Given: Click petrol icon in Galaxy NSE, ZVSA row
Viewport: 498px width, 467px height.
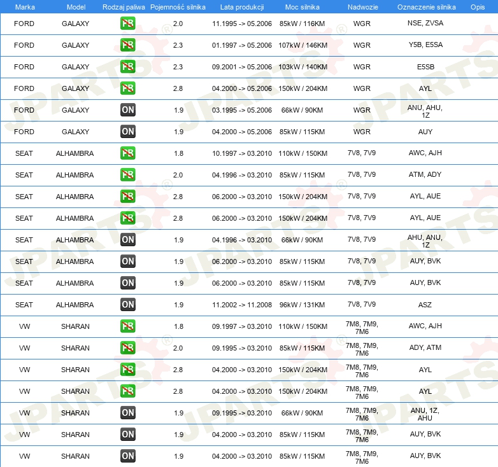Looking at the screenshot, I should [x=127, y=23].
